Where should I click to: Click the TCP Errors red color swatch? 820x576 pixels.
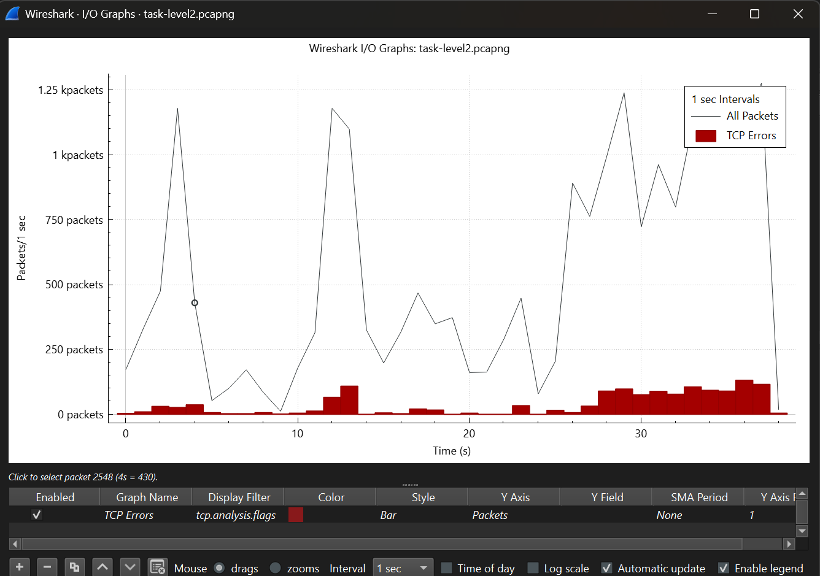(296, 515)
